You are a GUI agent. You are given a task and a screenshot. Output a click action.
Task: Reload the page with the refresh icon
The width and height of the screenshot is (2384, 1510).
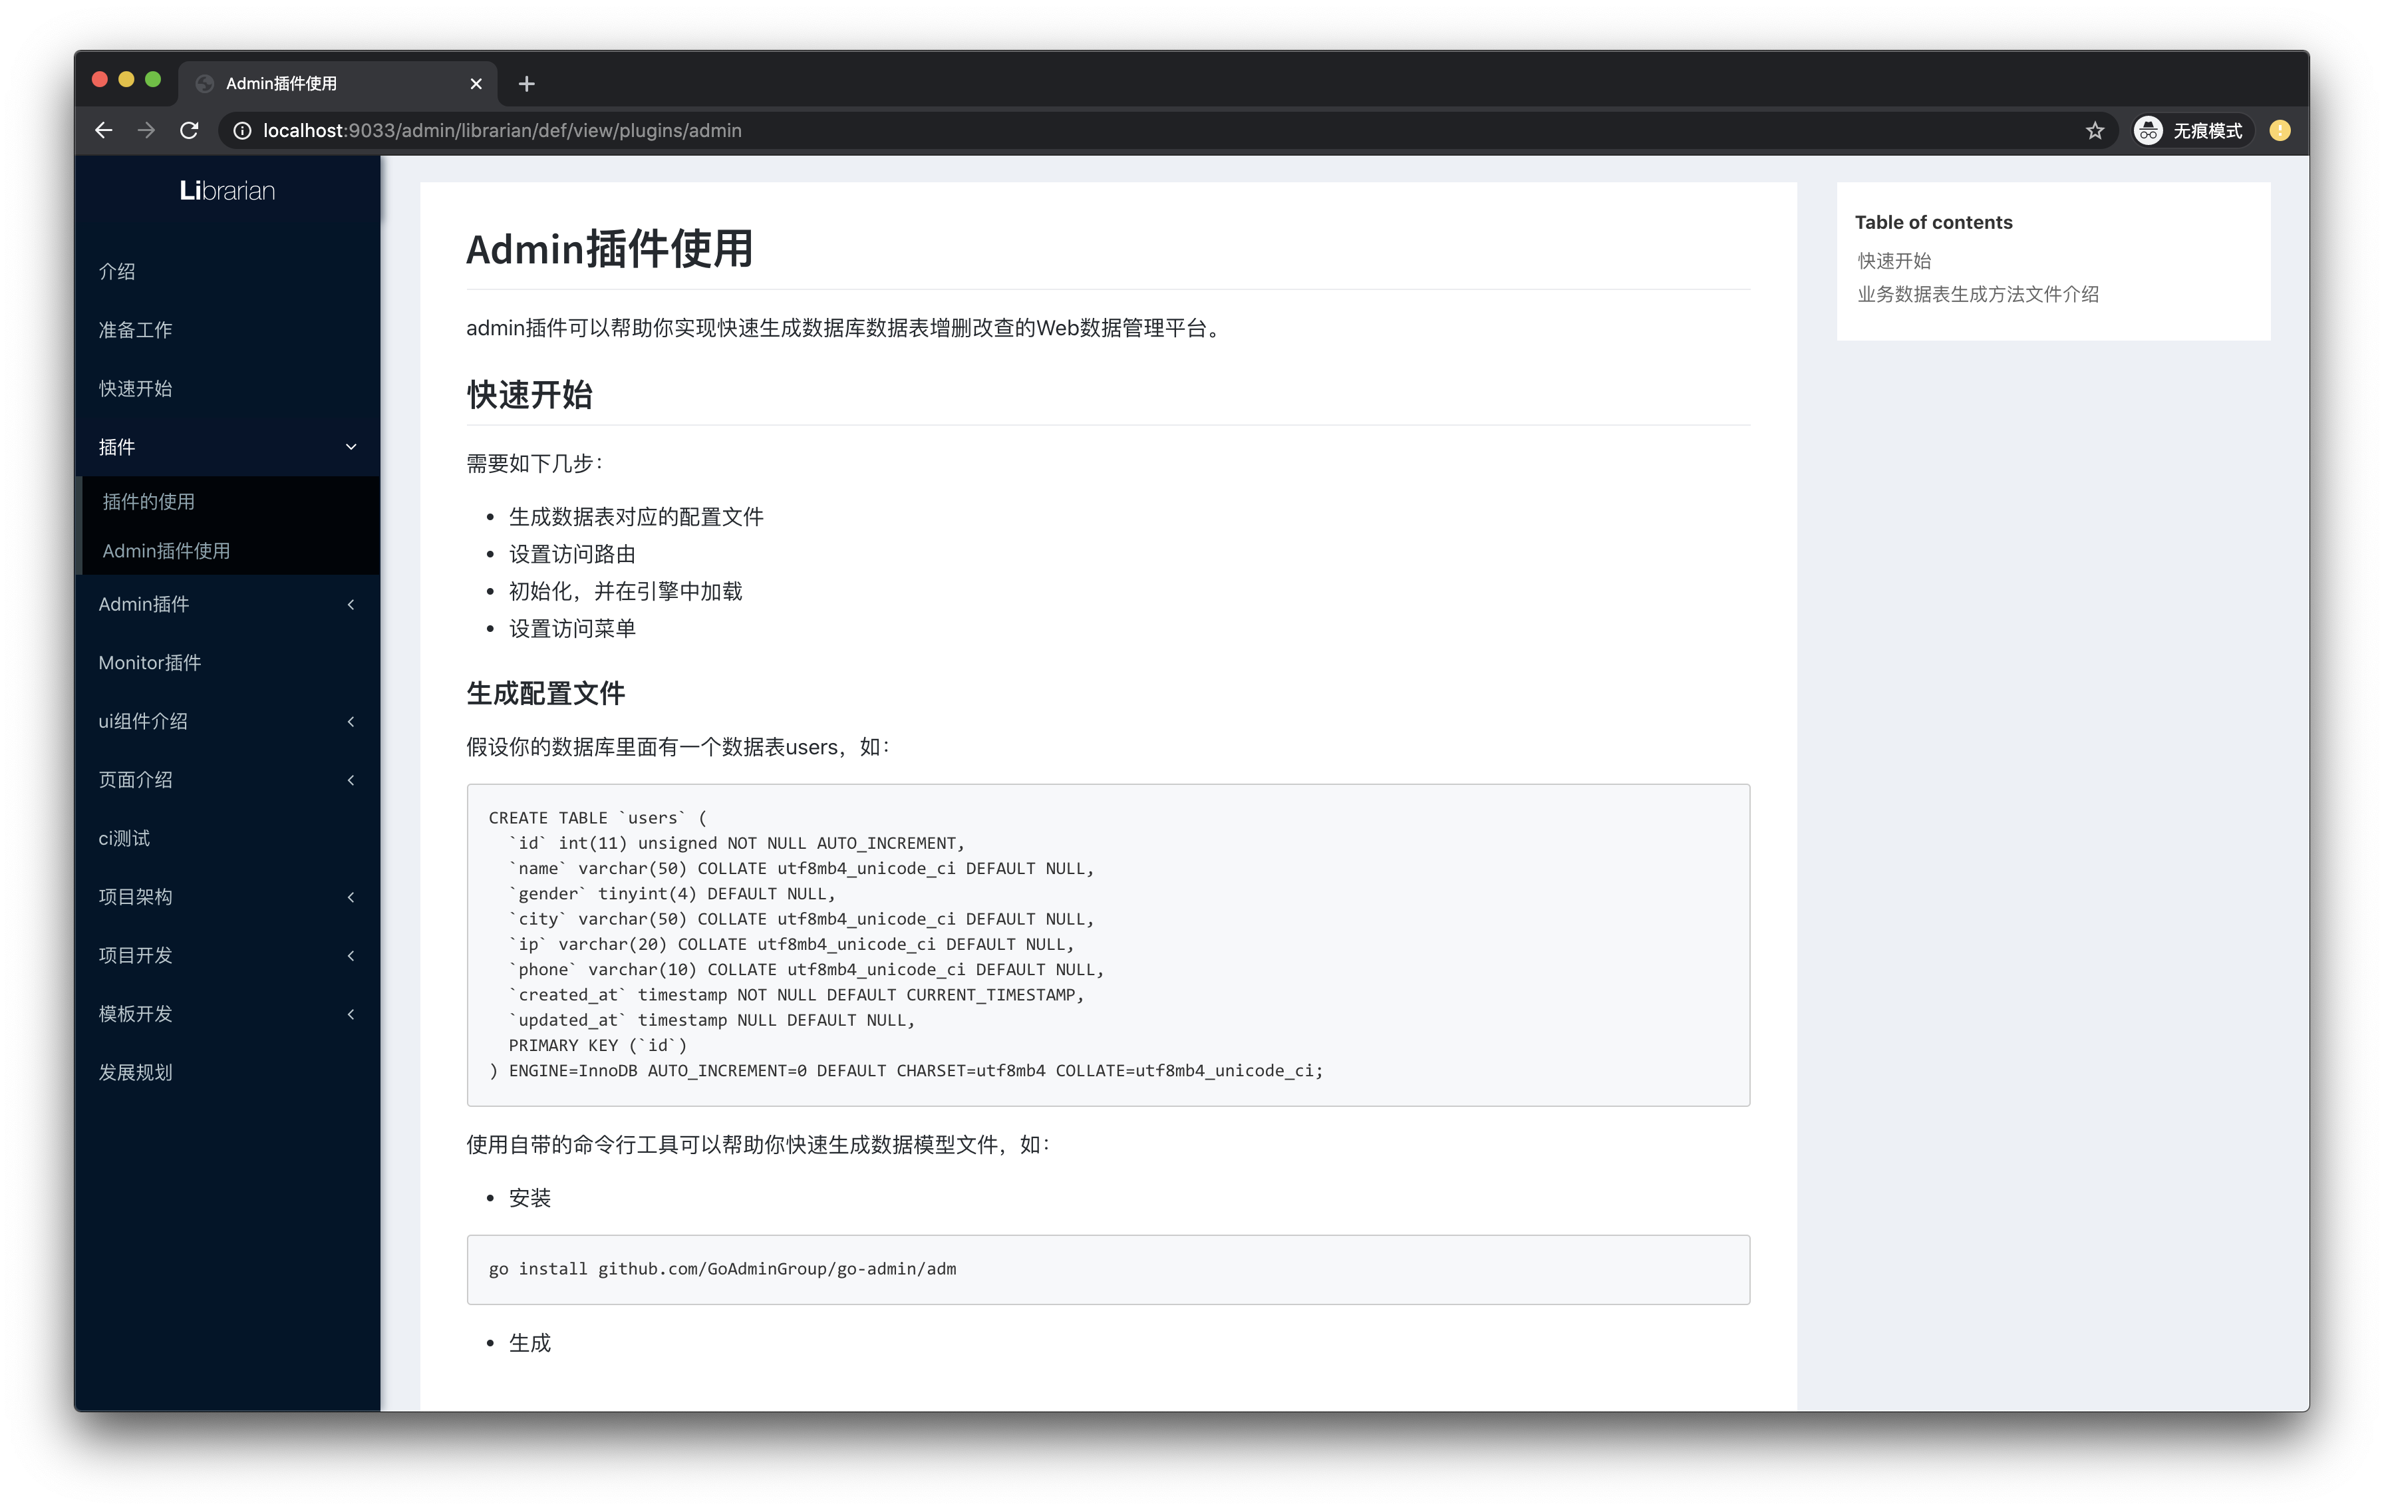coord(189,130)
